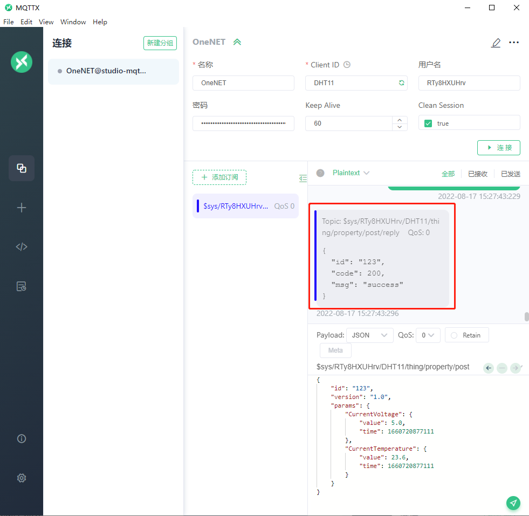Refresh the Client ID with the regenerate icon
This screenshot has width=529, height=516.
(402, 83)
